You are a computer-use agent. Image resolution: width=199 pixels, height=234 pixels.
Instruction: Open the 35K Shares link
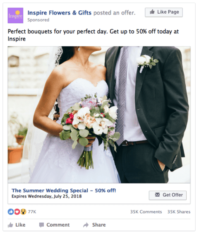point(179,212)
